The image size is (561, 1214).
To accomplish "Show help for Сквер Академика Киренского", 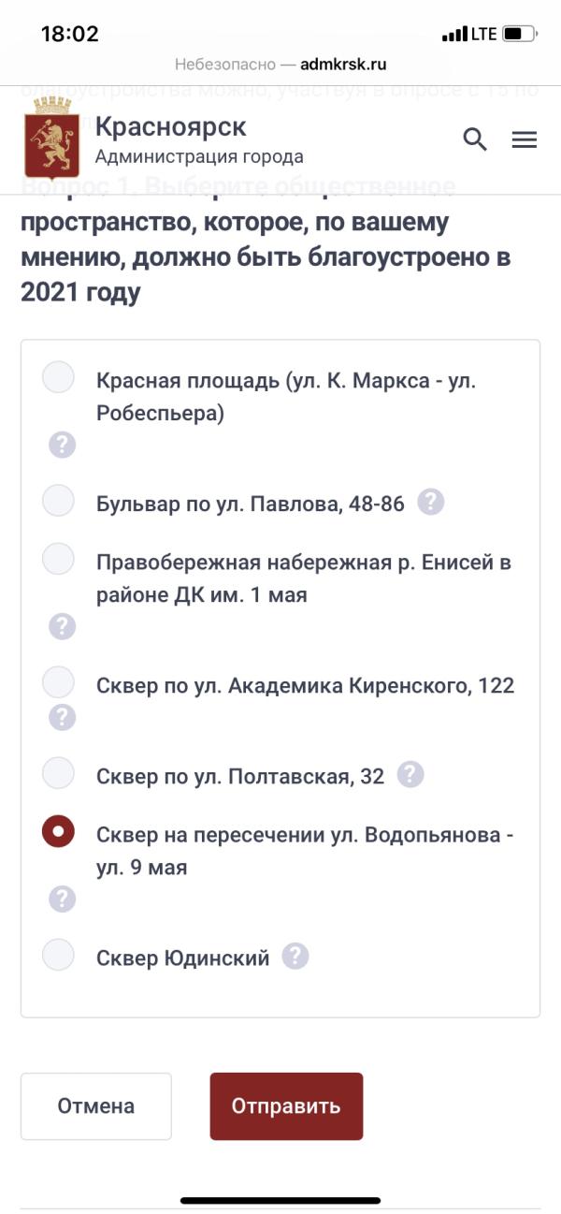I will pyautogui.click(x=62, y=717).
